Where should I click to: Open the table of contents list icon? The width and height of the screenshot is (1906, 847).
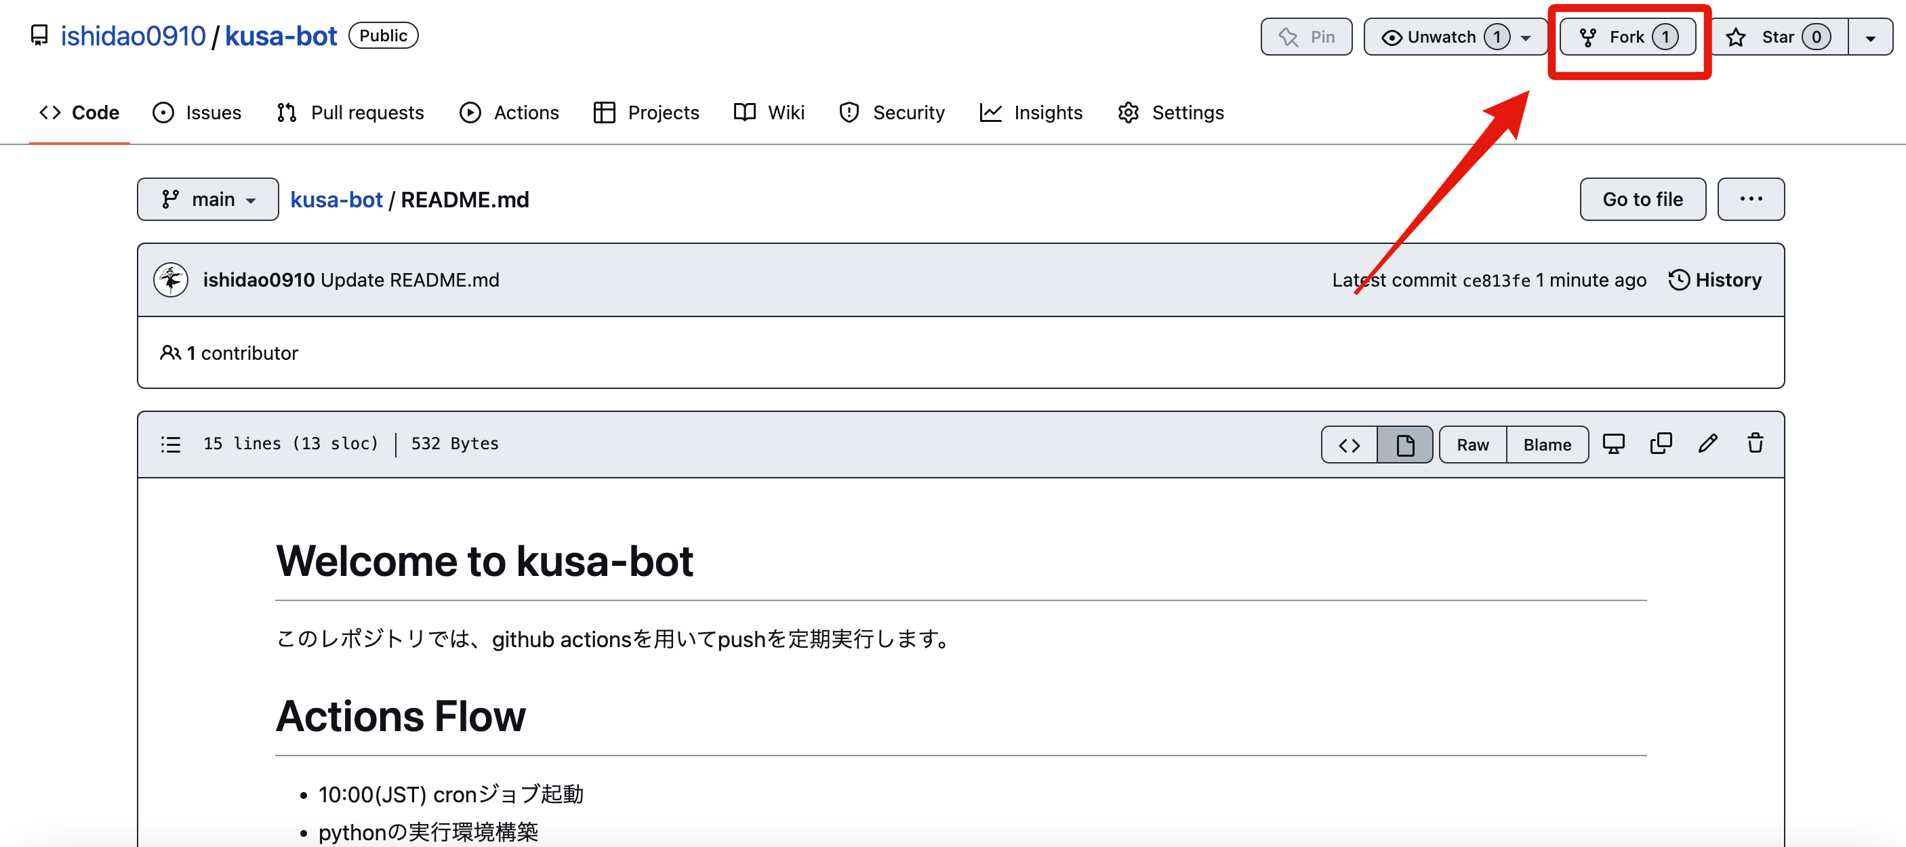click(x=171, y=444)
